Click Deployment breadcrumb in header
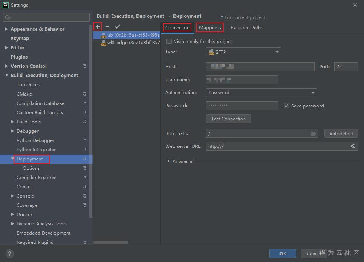Viewport: 364px width, 262px height. tap(187, 16)
